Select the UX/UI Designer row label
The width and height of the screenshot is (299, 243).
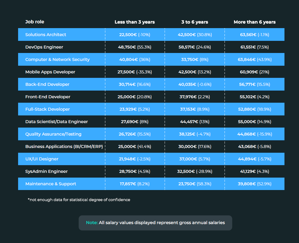42,159
